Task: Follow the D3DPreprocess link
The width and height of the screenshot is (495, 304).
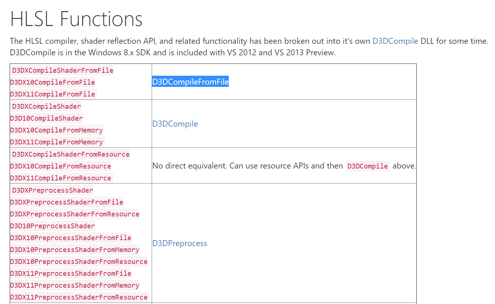Action: pos(179,243)
